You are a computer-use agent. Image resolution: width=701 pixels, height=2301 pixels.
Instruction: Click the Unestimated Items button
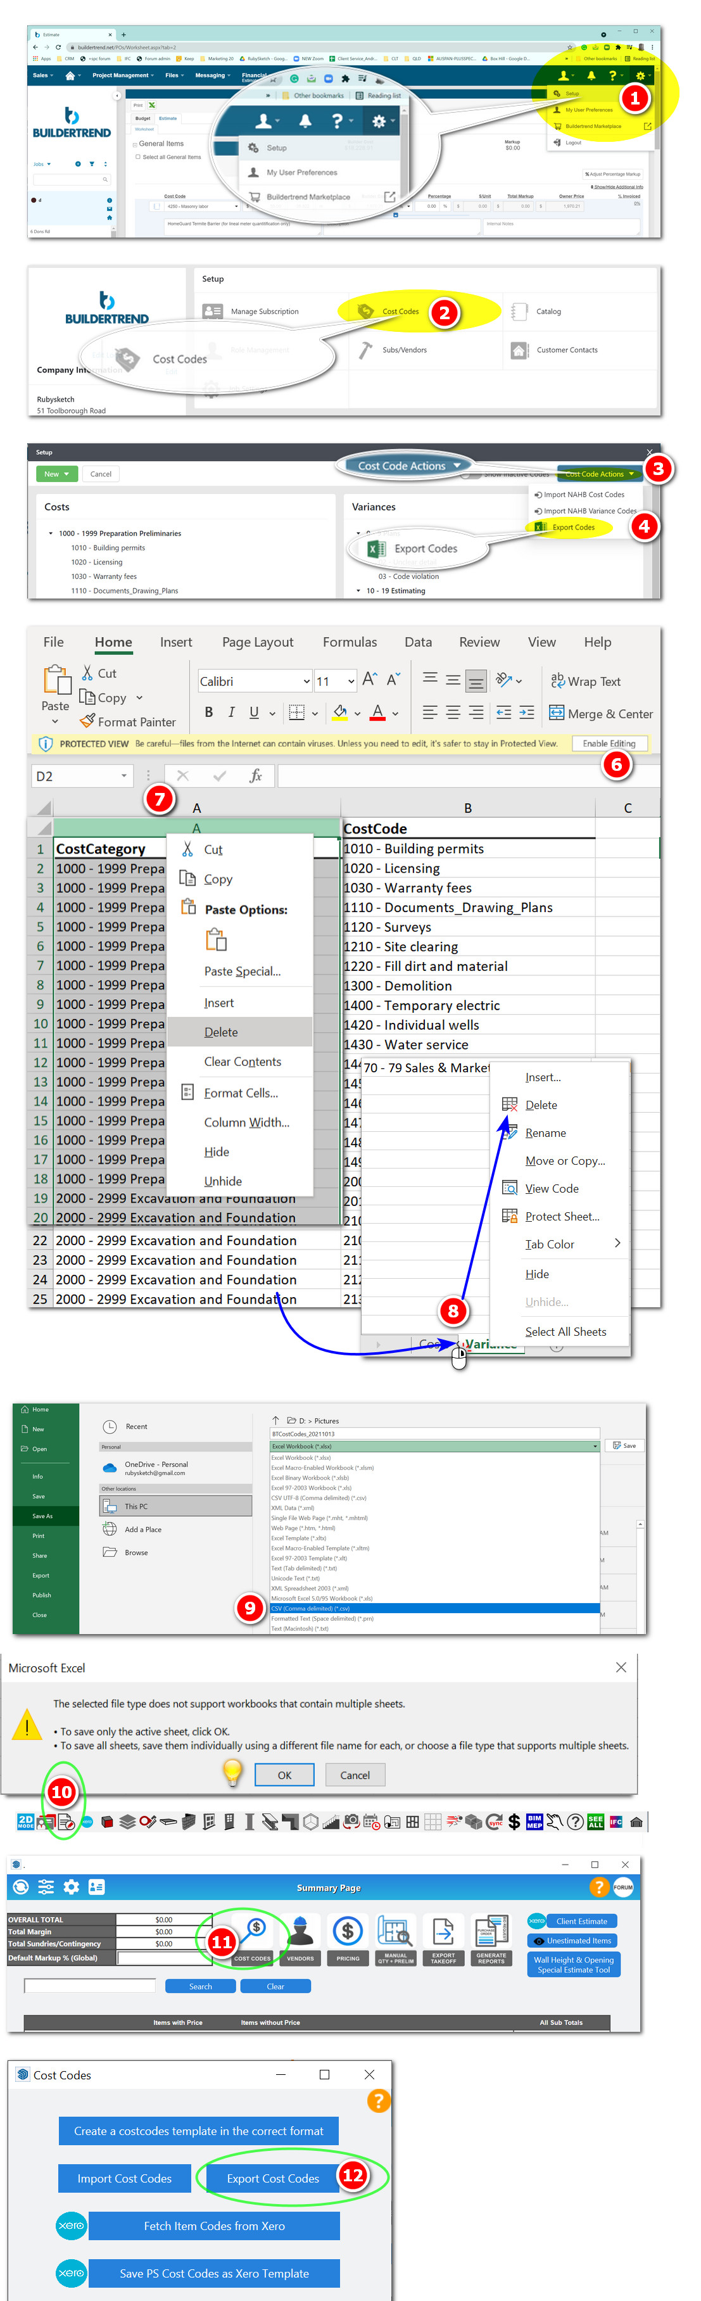pos(572,1940)
